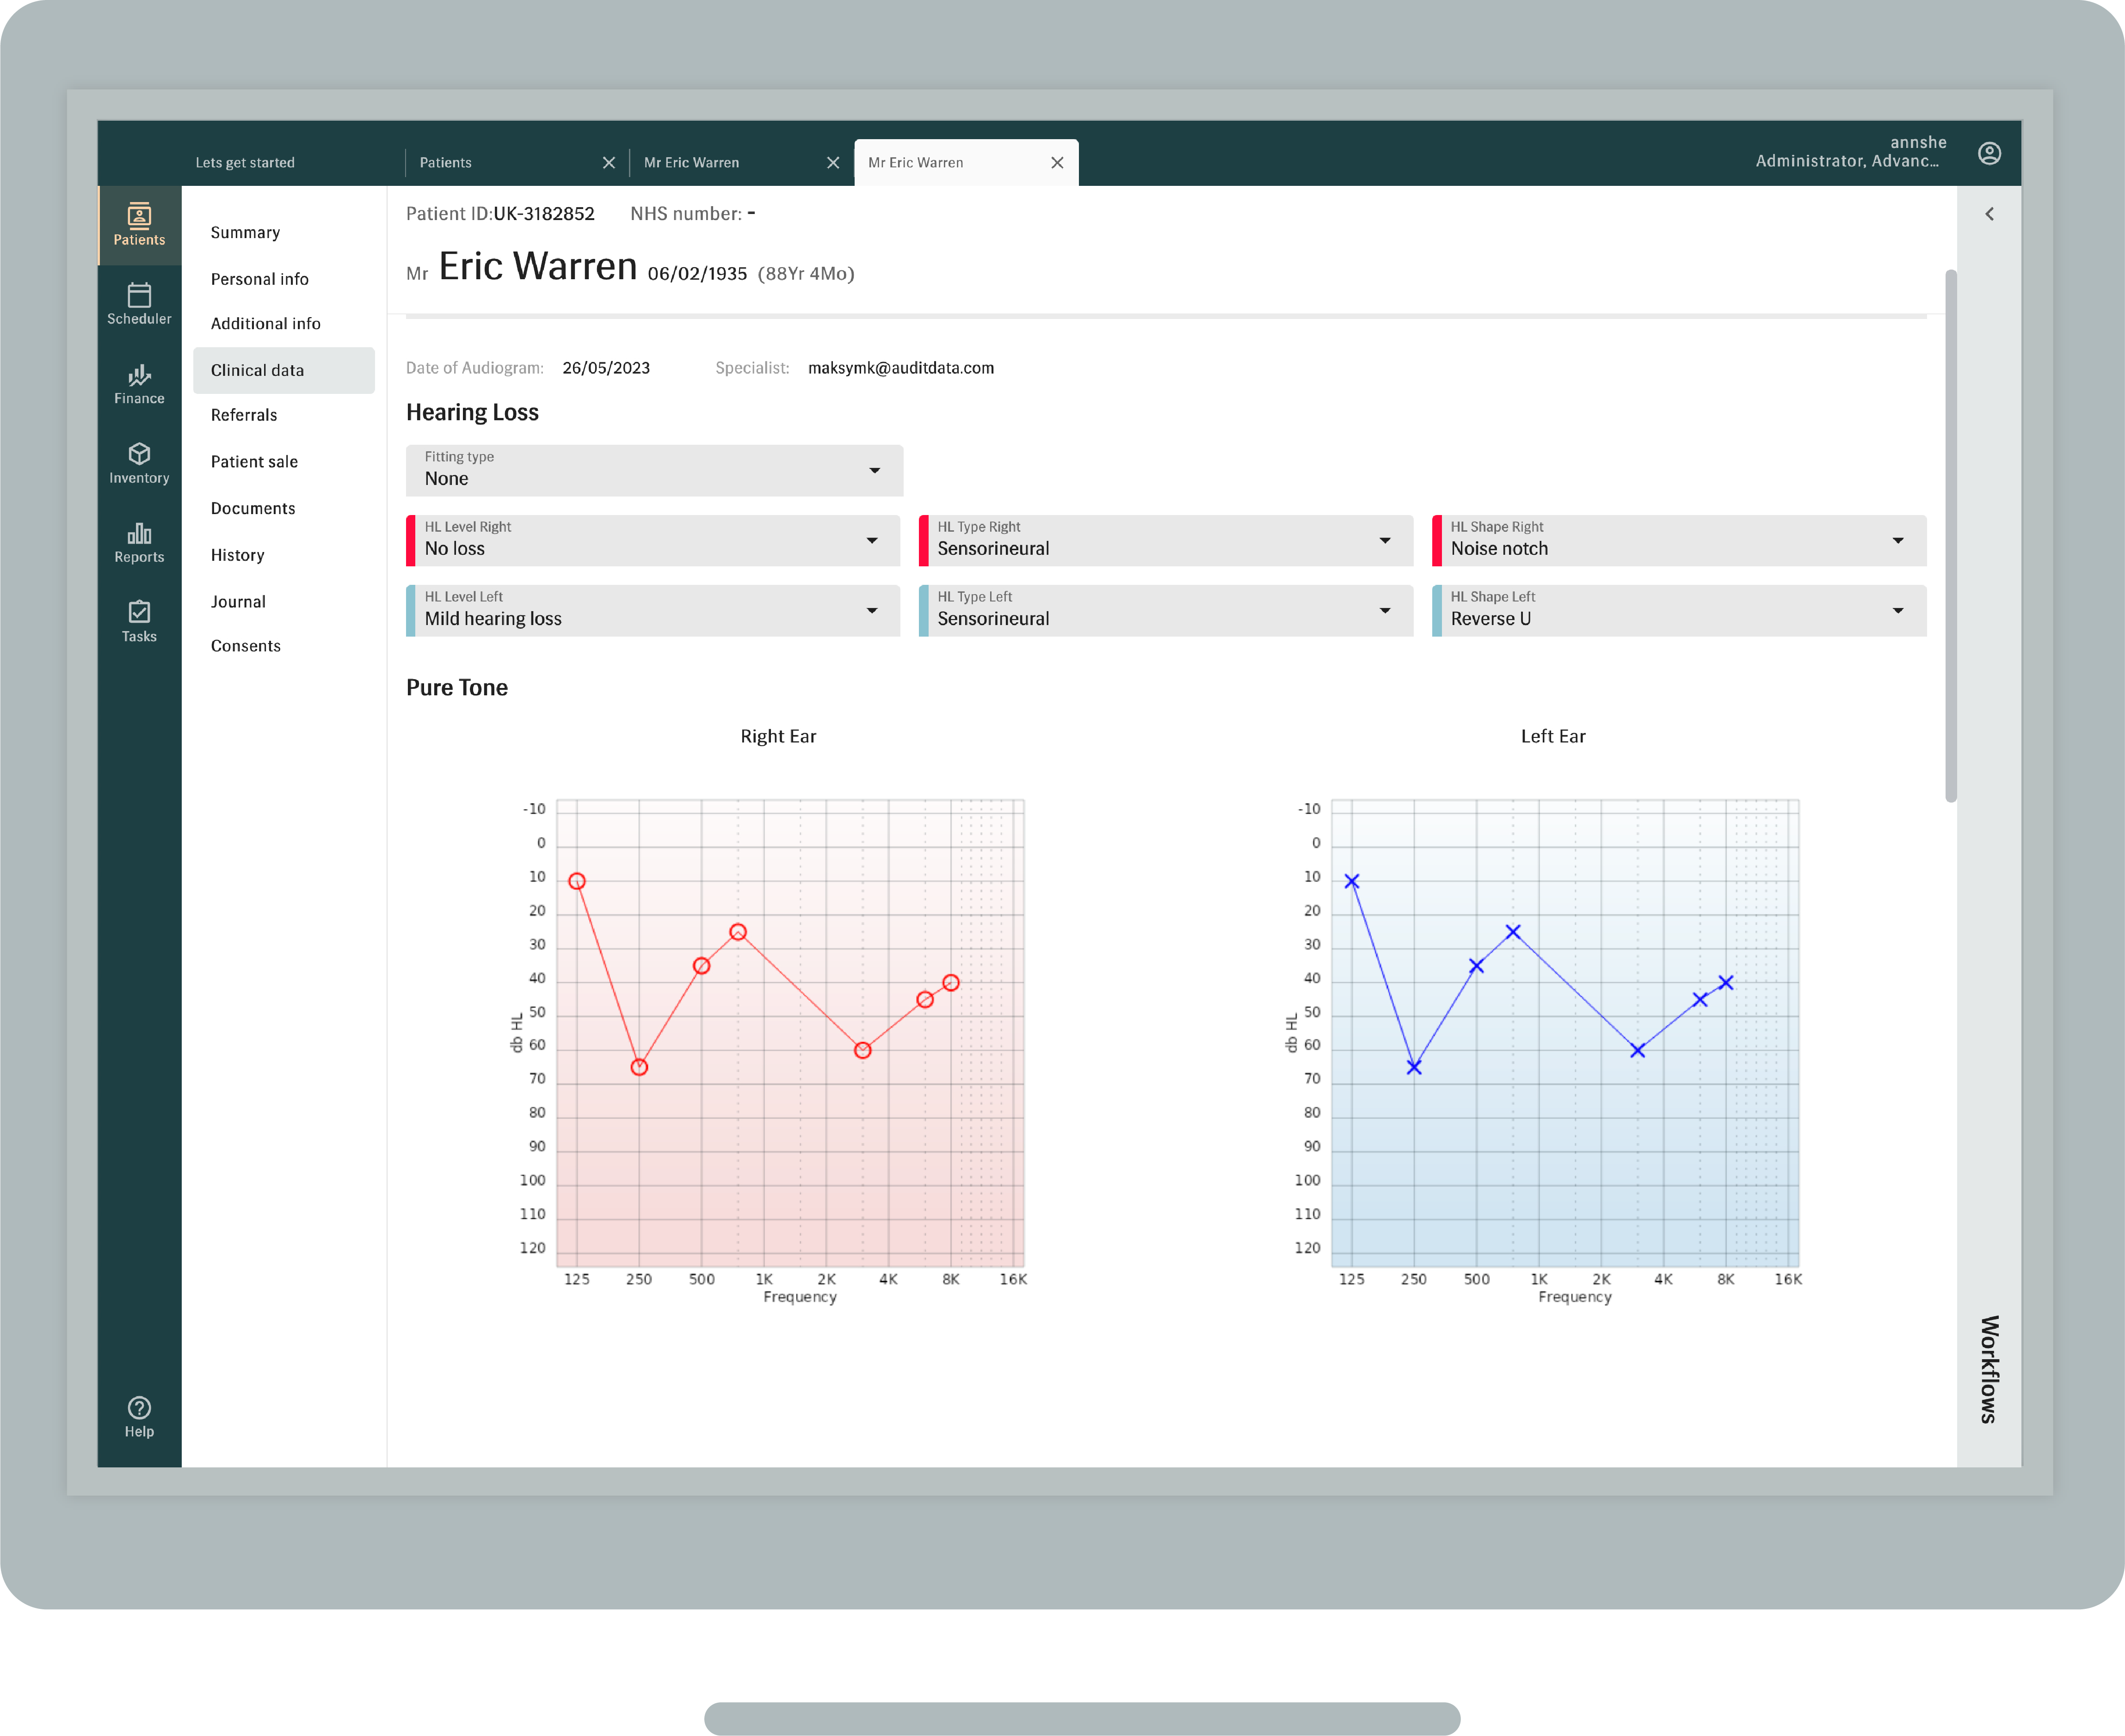Click the specialist email maksymk@auditdata.com

900,367
